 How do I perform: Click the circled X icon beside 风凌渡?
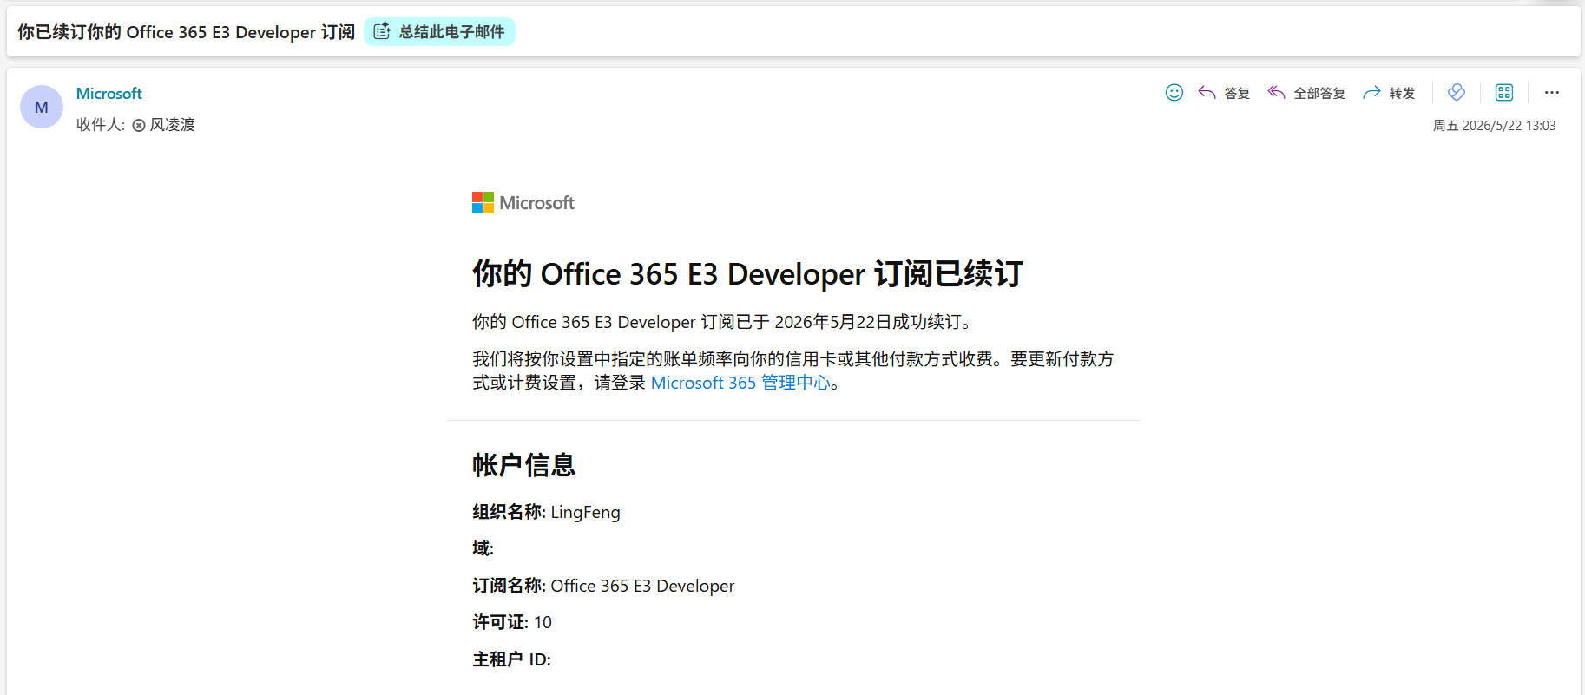(x=139, y=126)
